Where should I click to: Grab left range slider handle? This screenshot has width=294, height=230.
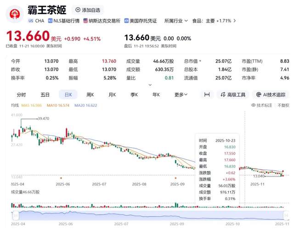16,215
